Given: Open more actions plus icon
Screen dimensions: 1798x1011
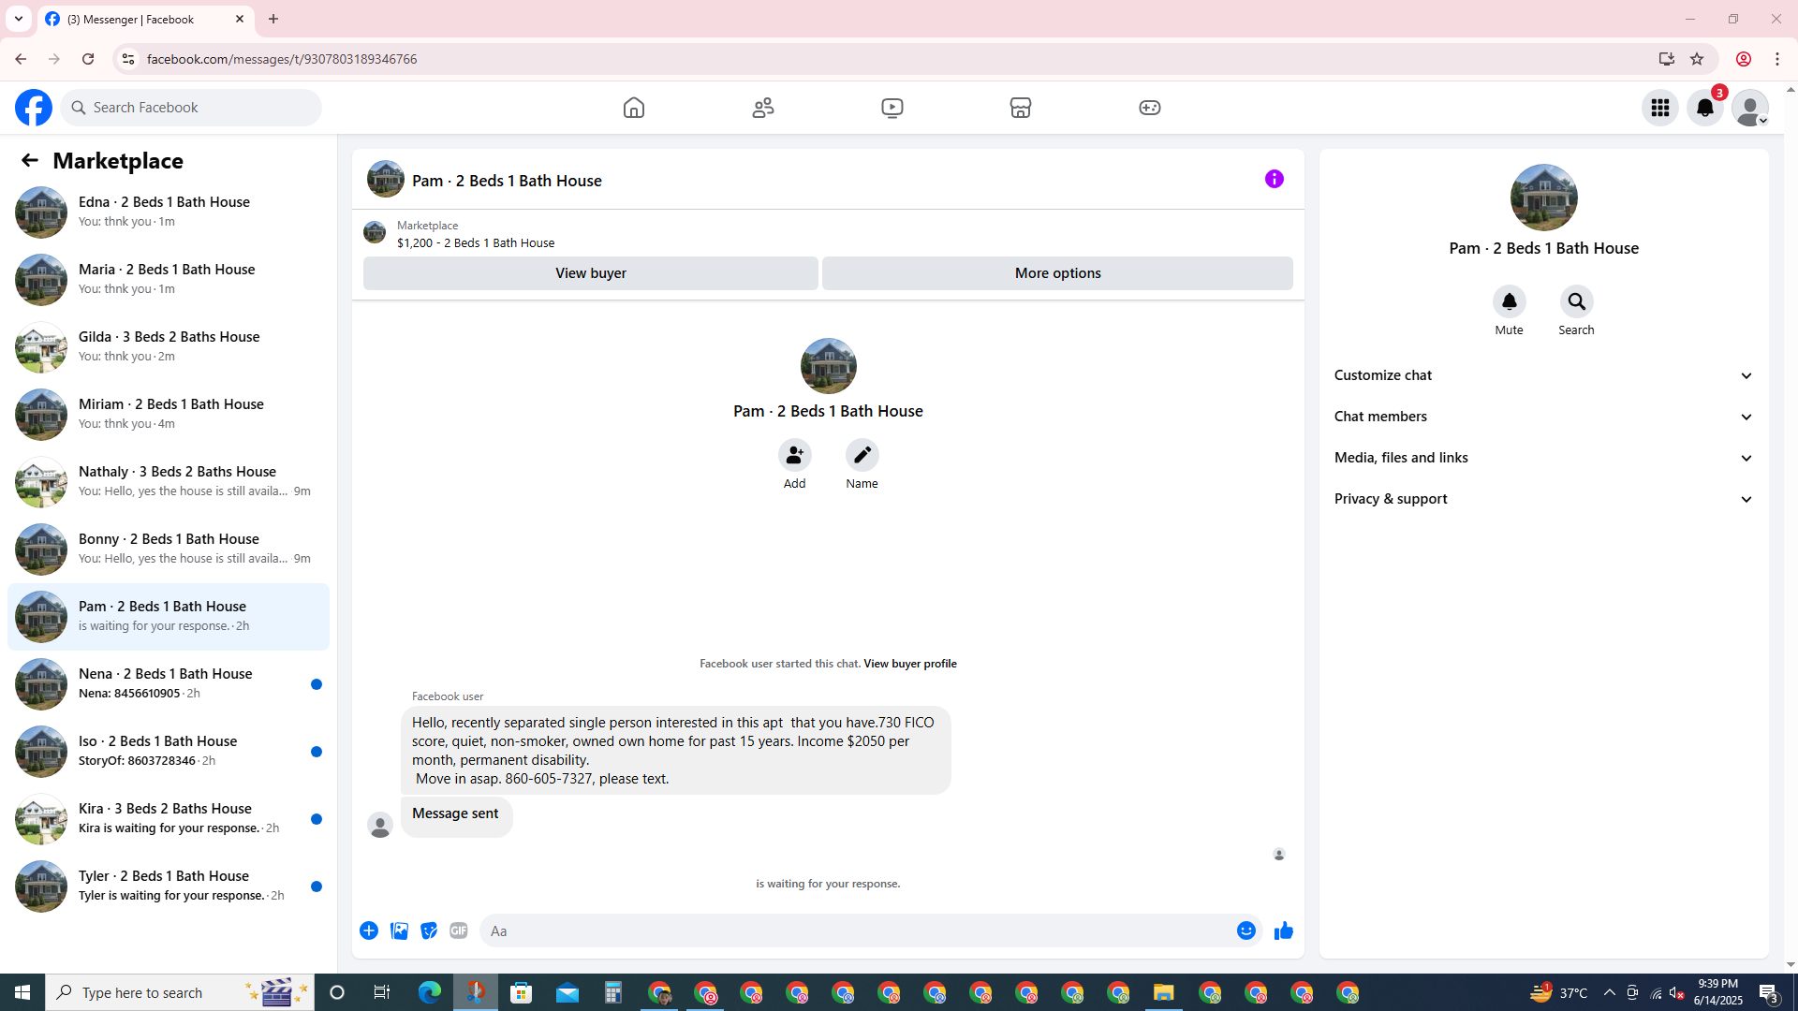Looking at the screenshot, I should point(369,930).
